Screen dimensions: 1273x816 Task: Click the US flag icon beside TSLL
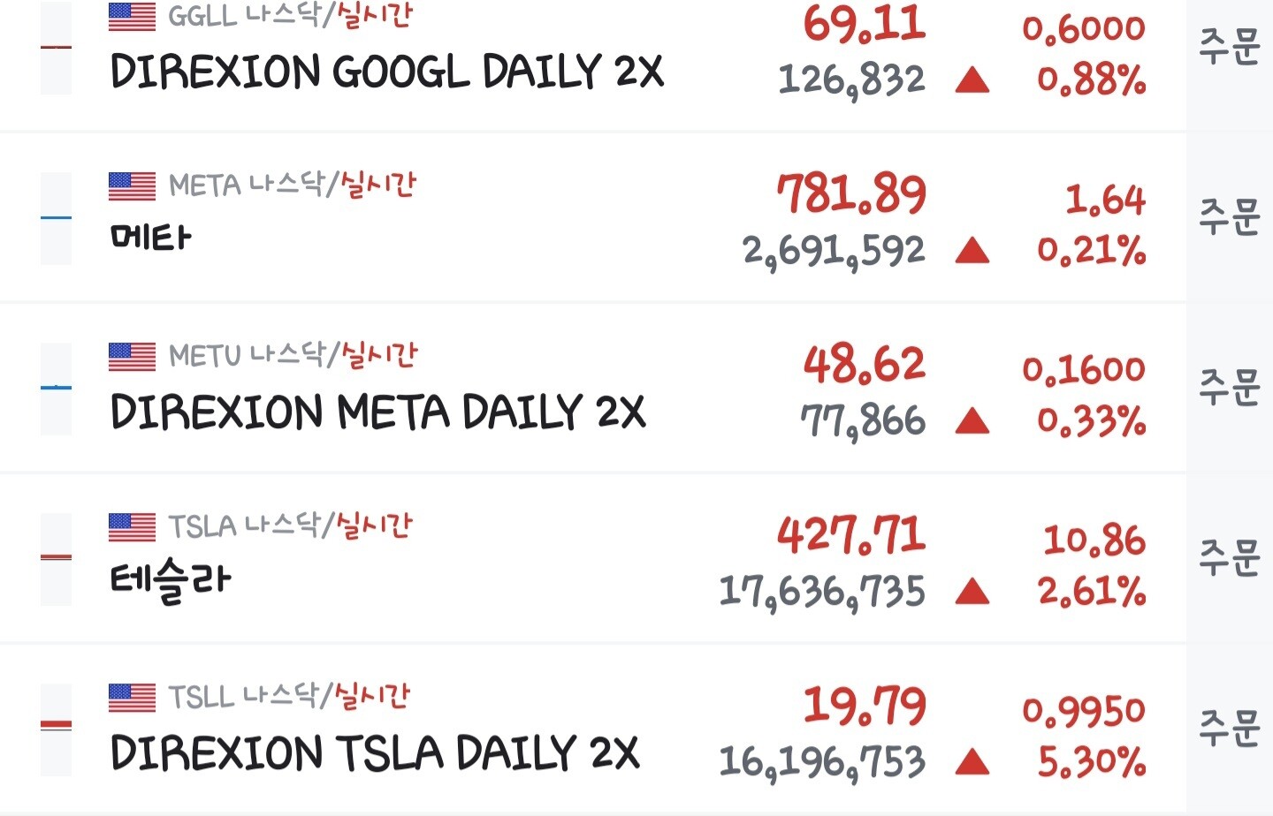[132, 697]
